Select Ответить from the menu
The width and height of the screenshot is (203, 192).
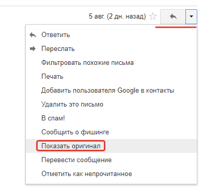111,35
